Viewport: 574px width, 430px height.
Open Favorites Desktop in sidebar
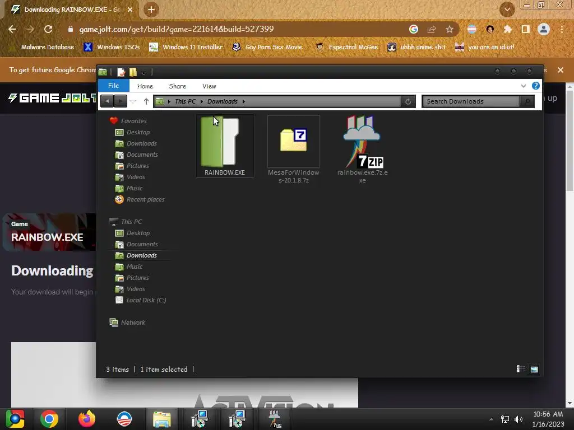[x=133, y=132]
